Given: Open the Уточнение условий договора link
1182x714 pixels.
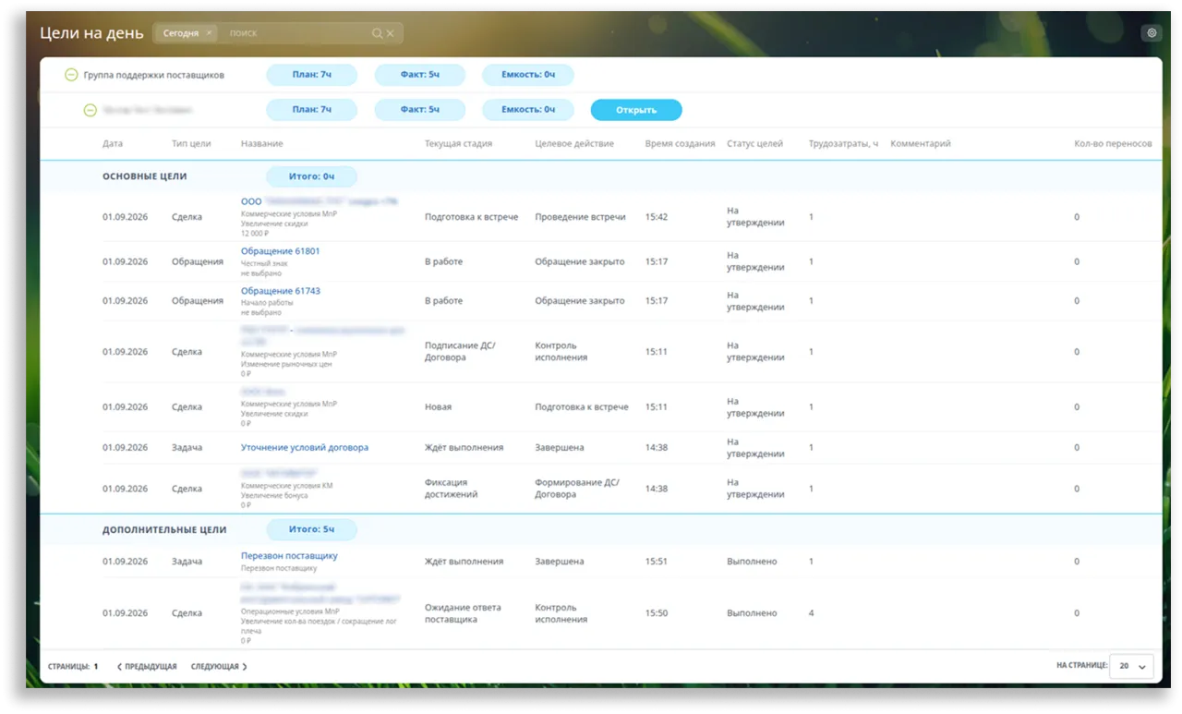Looking at the screenshot, I should point(305,448).
